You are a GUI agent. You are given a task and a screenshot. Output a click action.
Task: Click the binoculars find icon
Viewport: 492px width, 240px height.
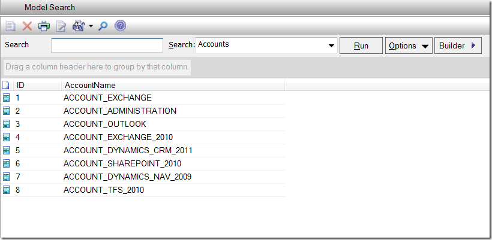[78, 26]
